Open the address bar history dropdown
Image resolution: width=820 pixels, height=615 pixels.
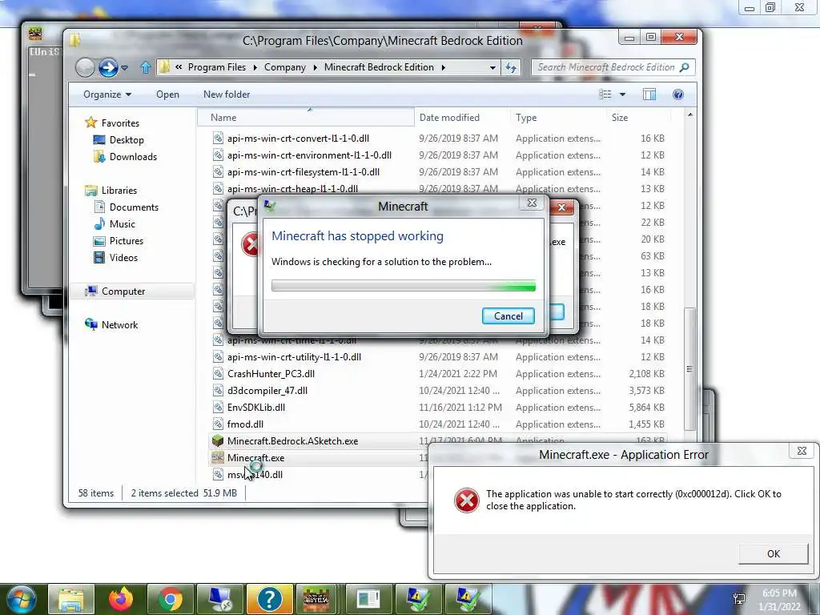(492, 67)
